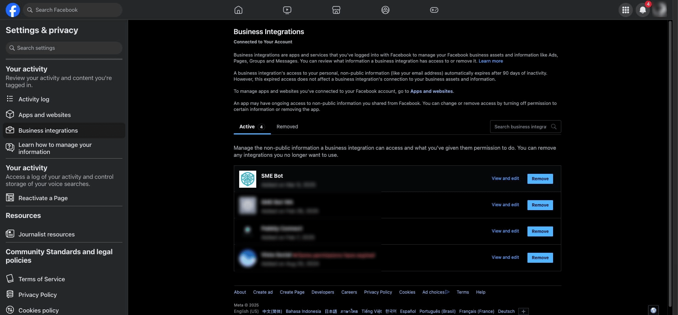Image resolution: width=678 pixels, height=315 pixels.
Task: Click the Search business integrations field
Action: pos(525,127)
